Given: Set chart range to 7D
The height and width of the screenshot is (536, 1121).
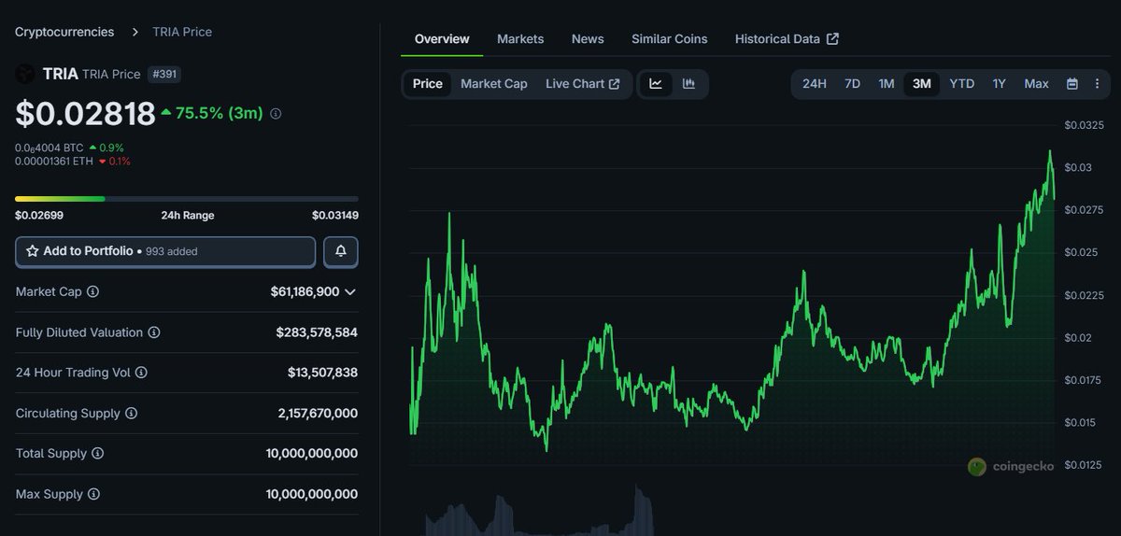Looking at the screenshot, I should 853,84.
